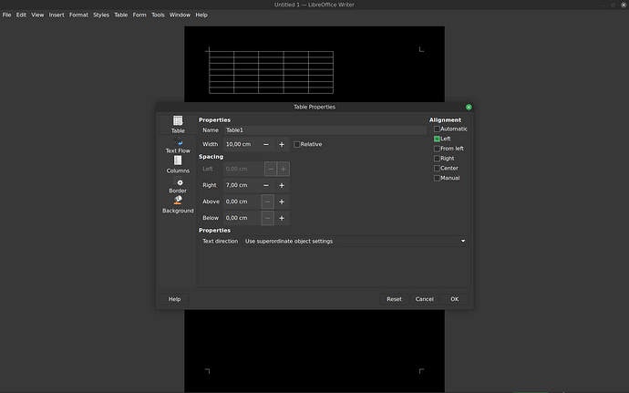The width and height of the screenshot is (629, 393).
Task: Click inside the table in the document
Action: pos(271,72)
